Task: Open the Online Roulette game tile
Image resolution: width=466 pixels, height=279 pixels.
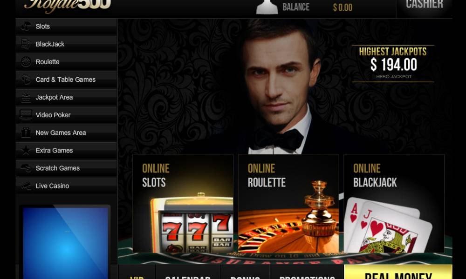Action: (288, 203)
